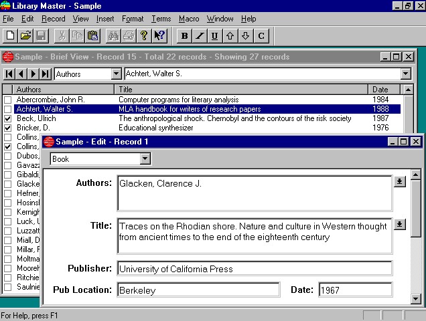This screenshot has height=321, width=426.
Task: Click the Brief View list scroll up arrow
Action: [408, 90]
